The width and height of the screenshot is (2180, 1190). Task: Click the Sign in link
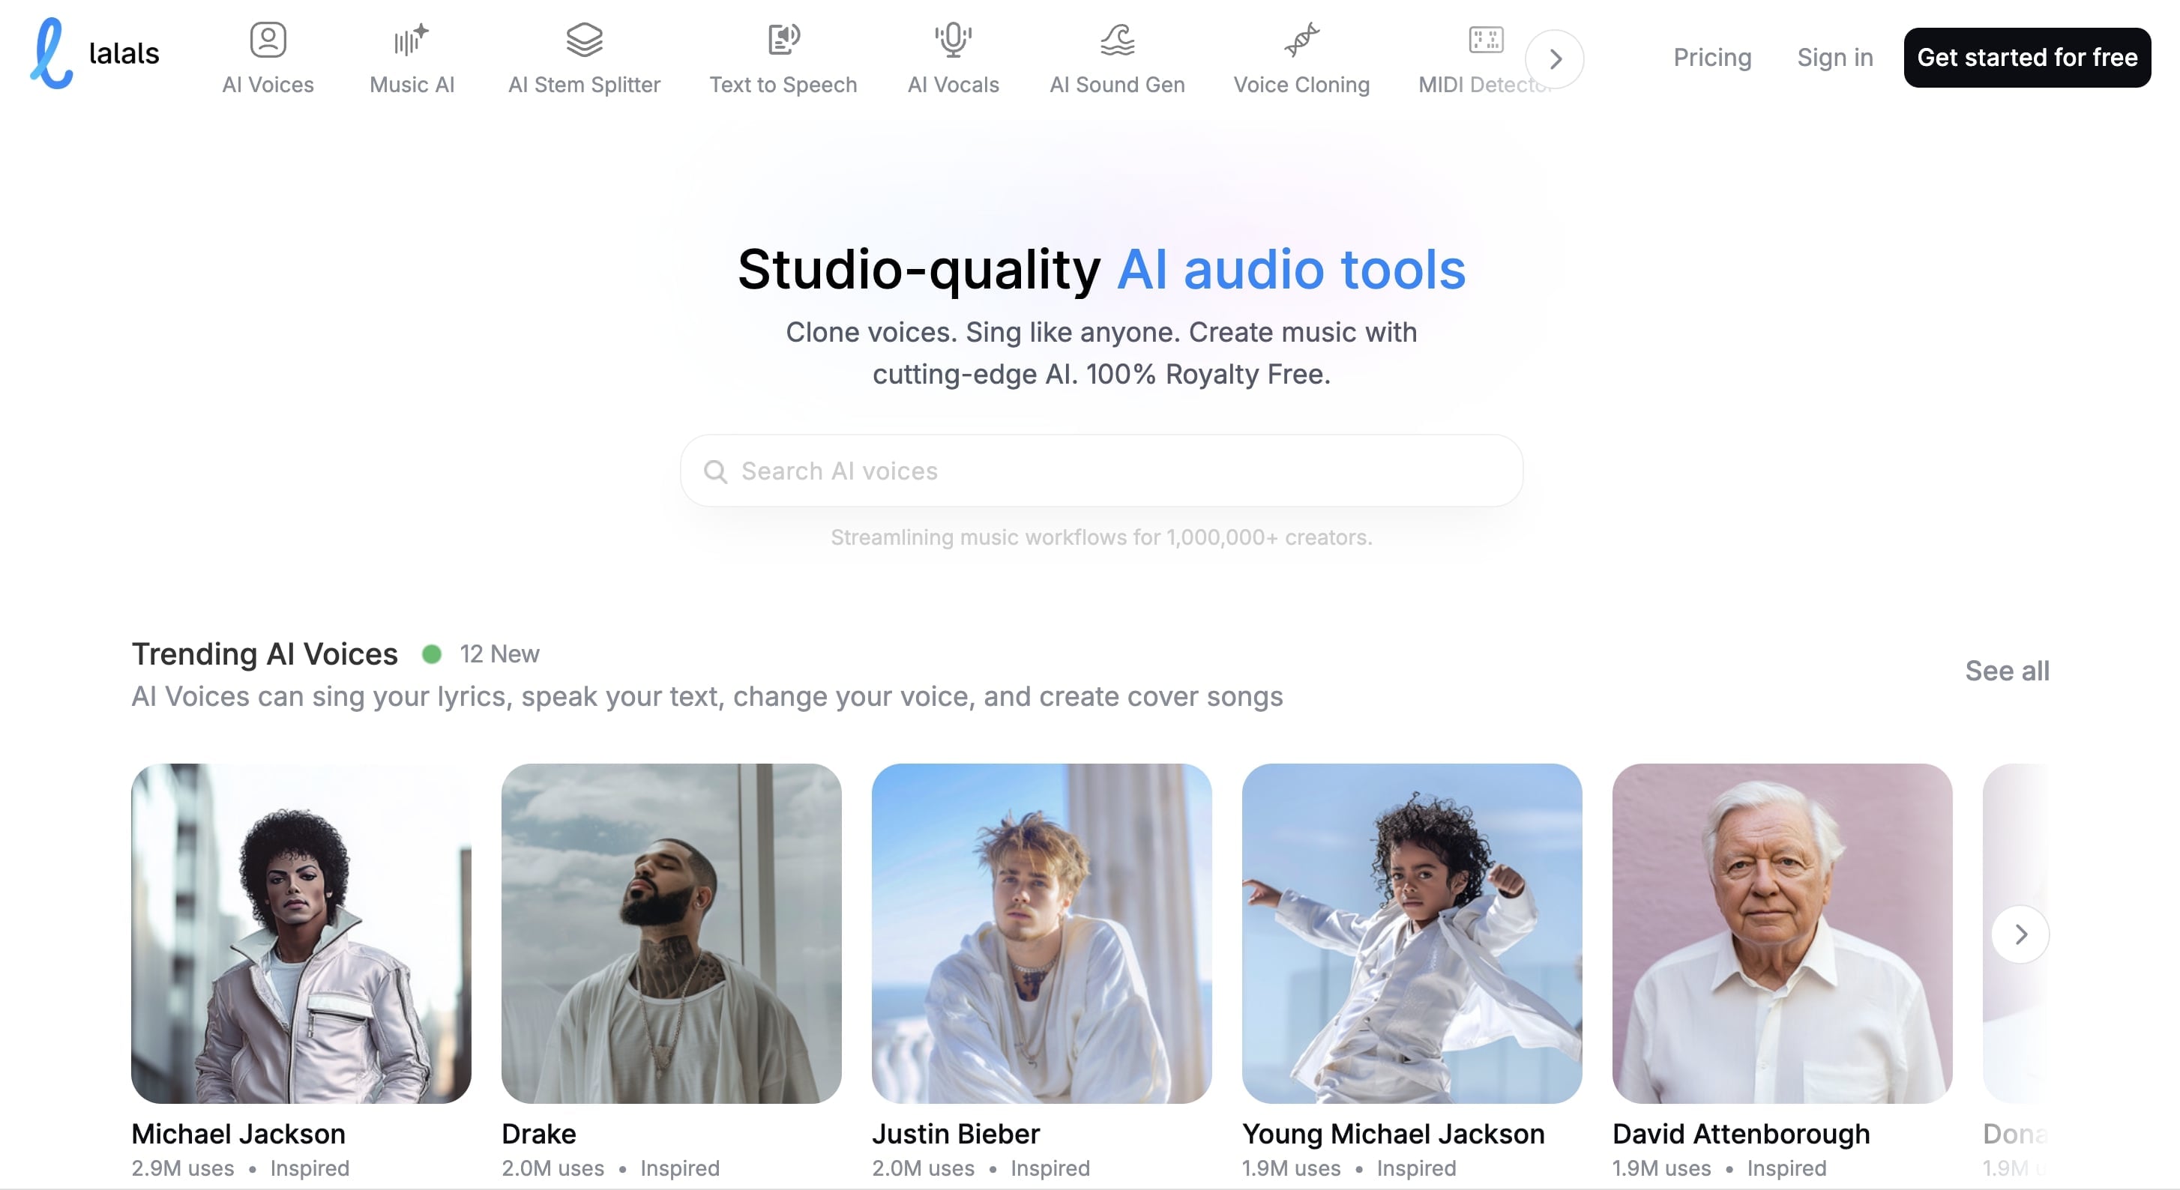click(x=1834, y=58)
